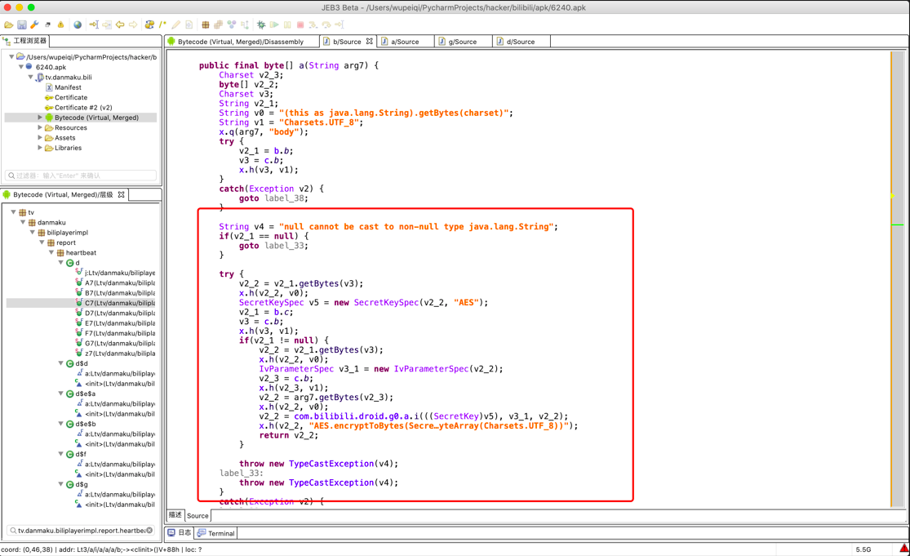
Task: Open the wrench options icon in toolbar
Action: pyautogui.click(x=35, y=25)
